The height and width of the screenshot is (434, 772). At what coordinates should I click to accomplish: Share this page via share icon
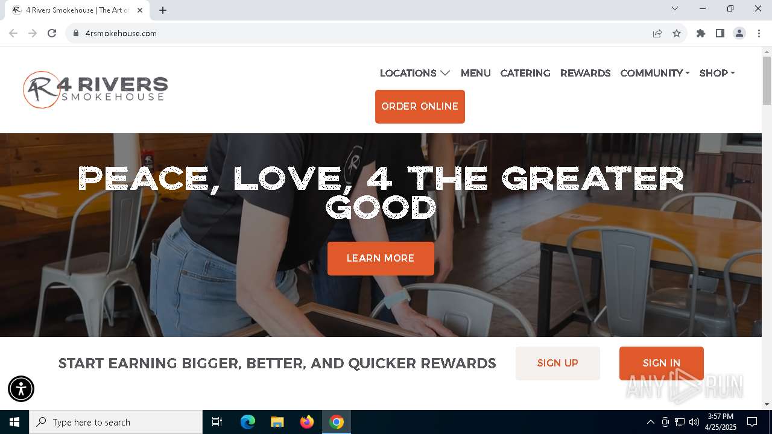(x=657, y=33)
